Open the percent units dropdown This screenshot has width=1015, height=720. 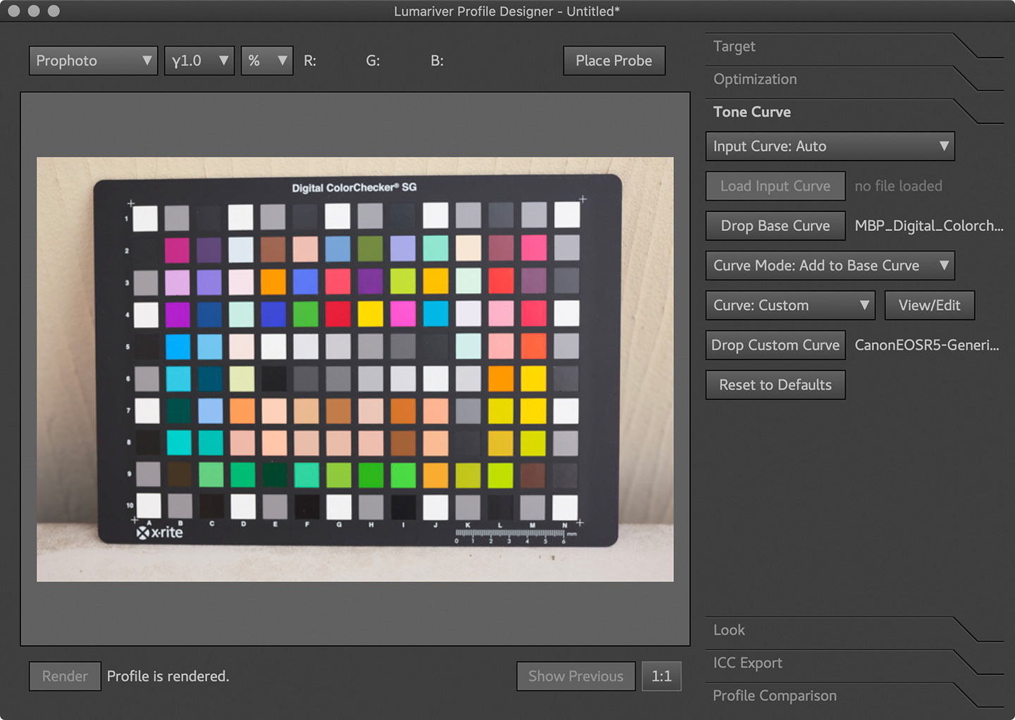[x=266, y=61]
